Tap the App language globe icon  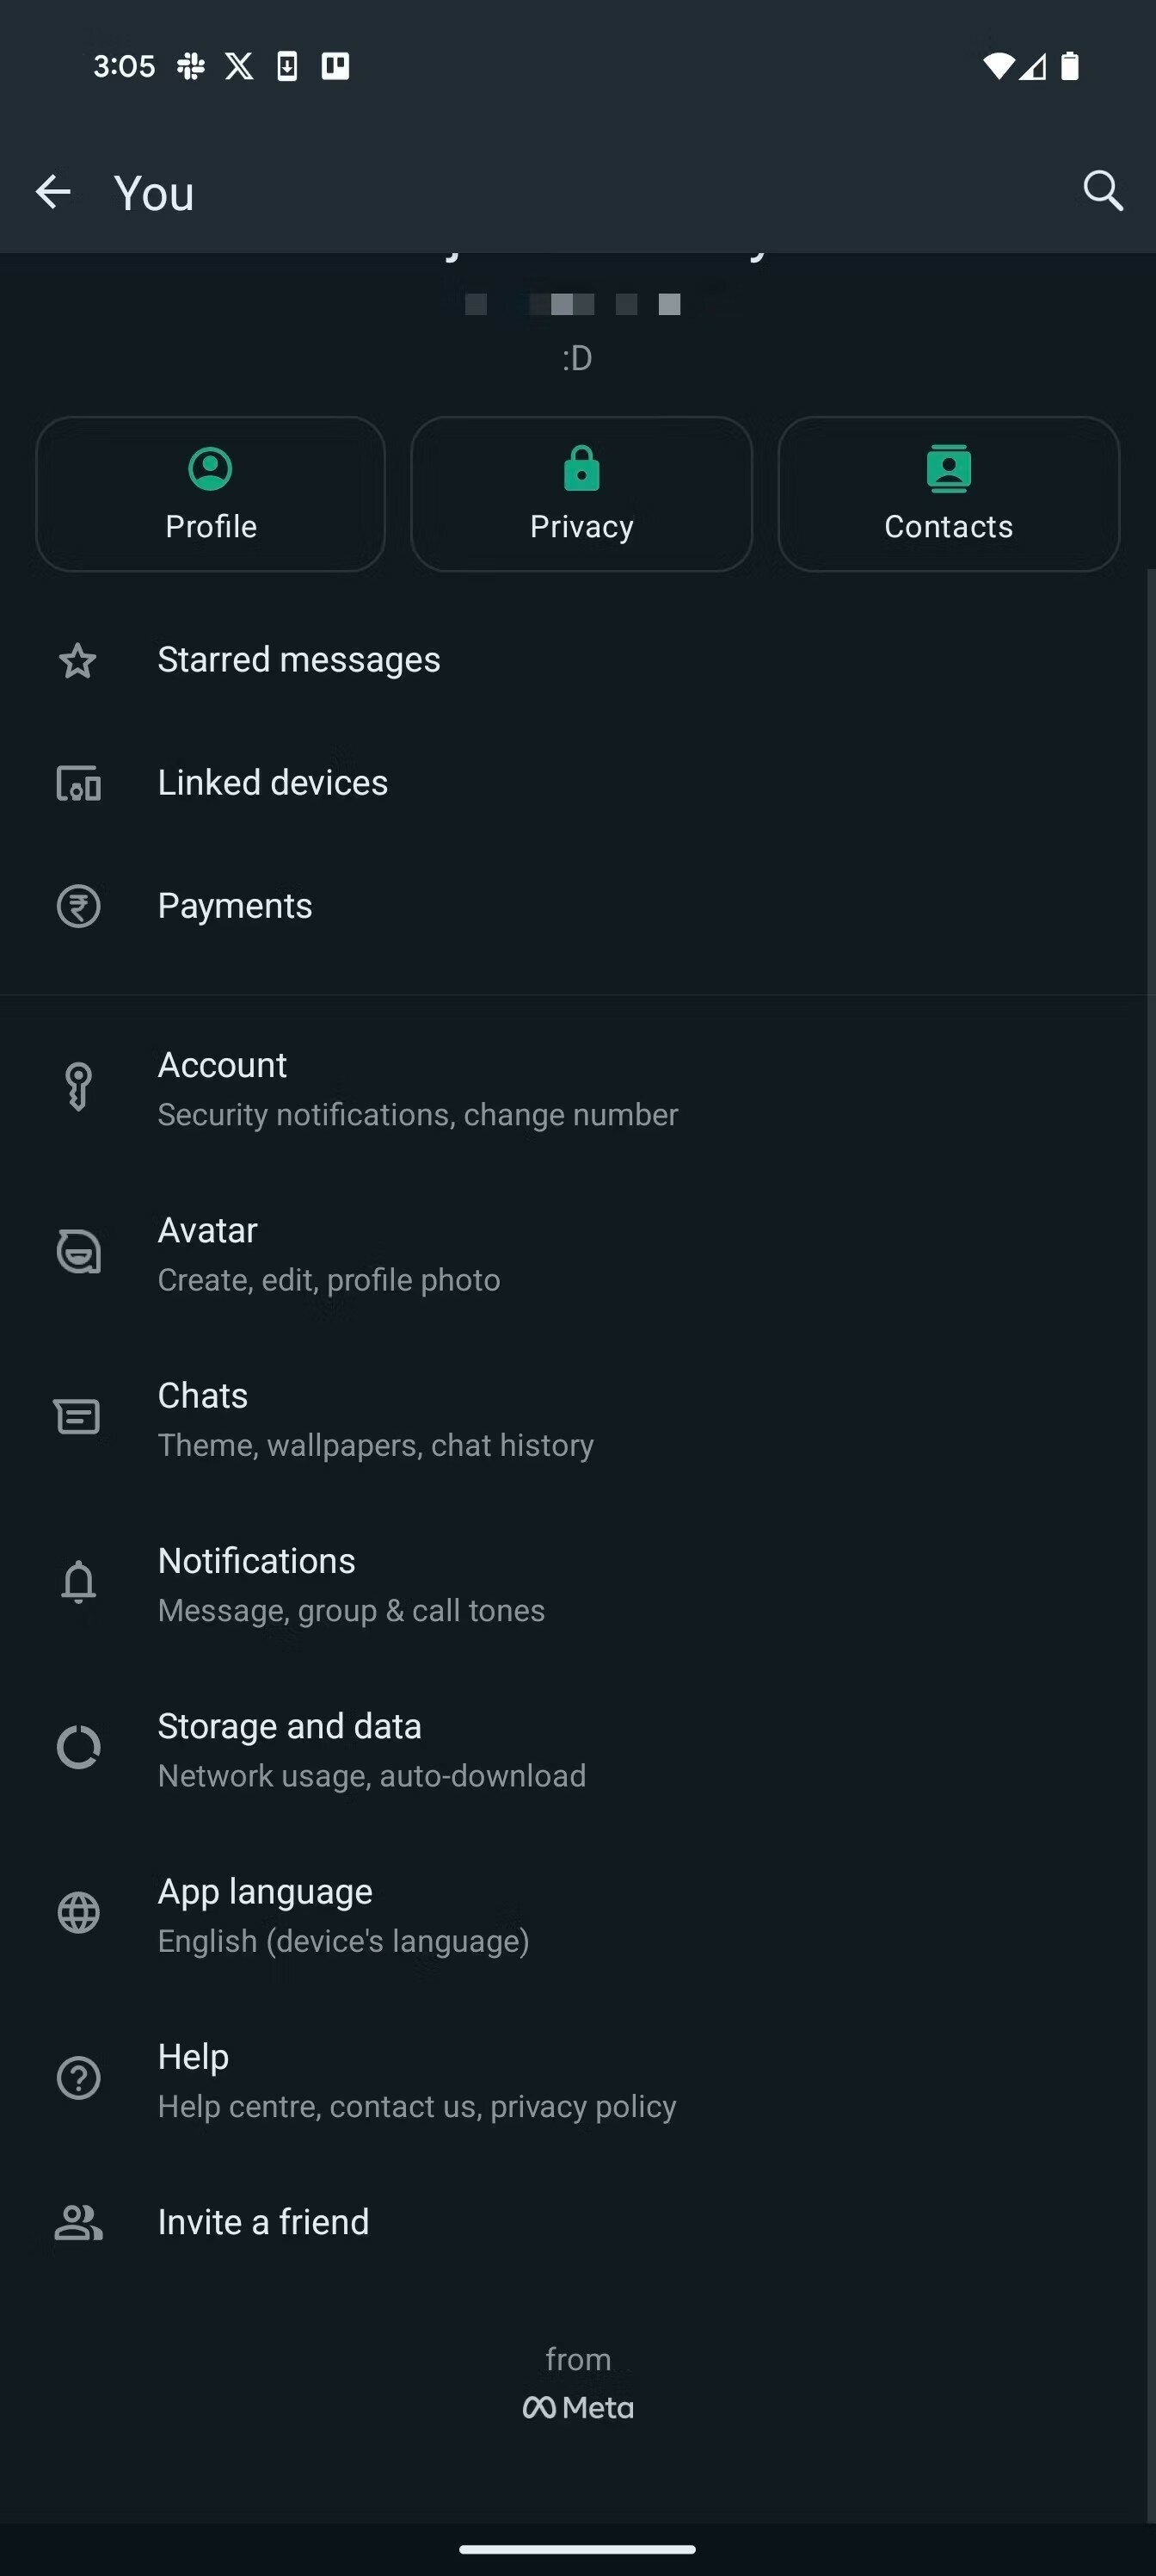click(78, 1913)
